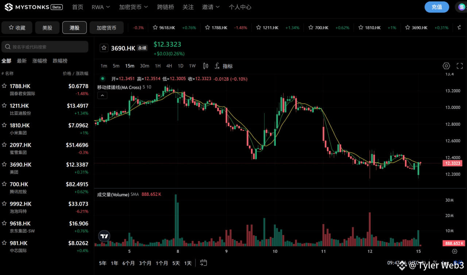Select the 4H timeframe
Image resolution: width=467 pixels, height=275 pixels.
coord(169,66)
